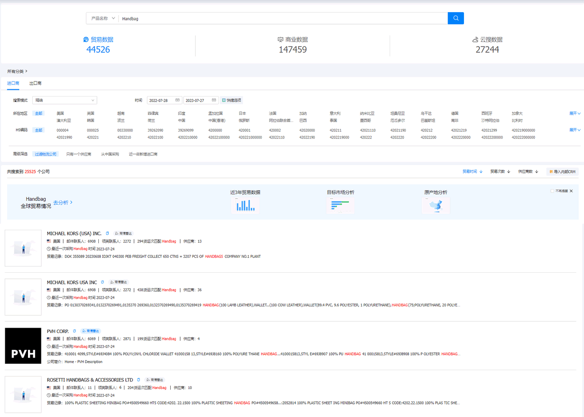
Task: Expand the 所在地区 region list
Action: 575,113
